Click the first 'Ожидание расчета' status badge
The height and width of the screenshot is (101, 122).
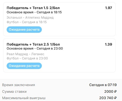pos(24,30)
